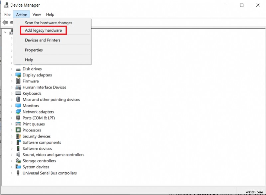Open the View menu
Viewport: 266px width, 195px height.
(37, 14)
